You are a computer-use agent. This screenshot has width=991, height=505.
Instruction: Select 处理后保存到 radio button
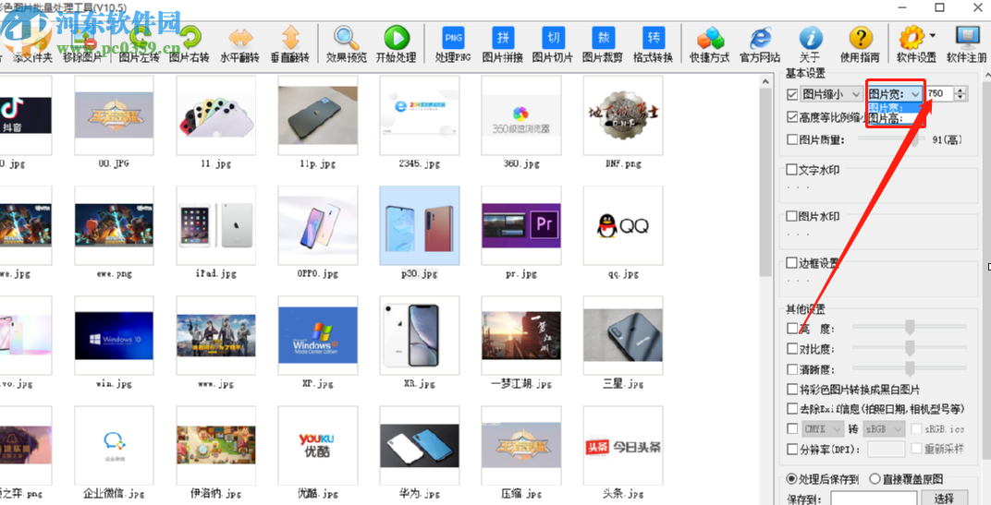pyautogui.click(x=790, y=479)
